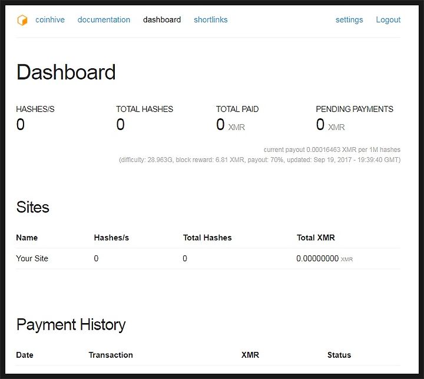Screen dimensions: 424x379
Task: Open the coinhive home link
Action: click(50, 20)
